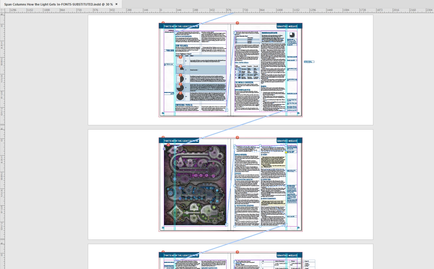Image resolution: width=434 pixels, height=269 pixels.
Task: Select the half-filled Crew Vigilance clock
Action: 180,78
